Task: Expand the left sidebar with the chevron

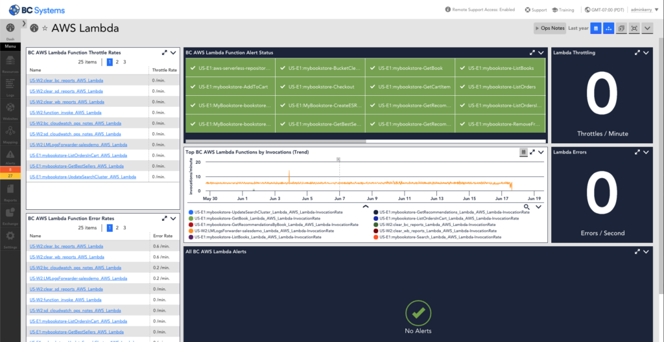Action: [24, 23]
